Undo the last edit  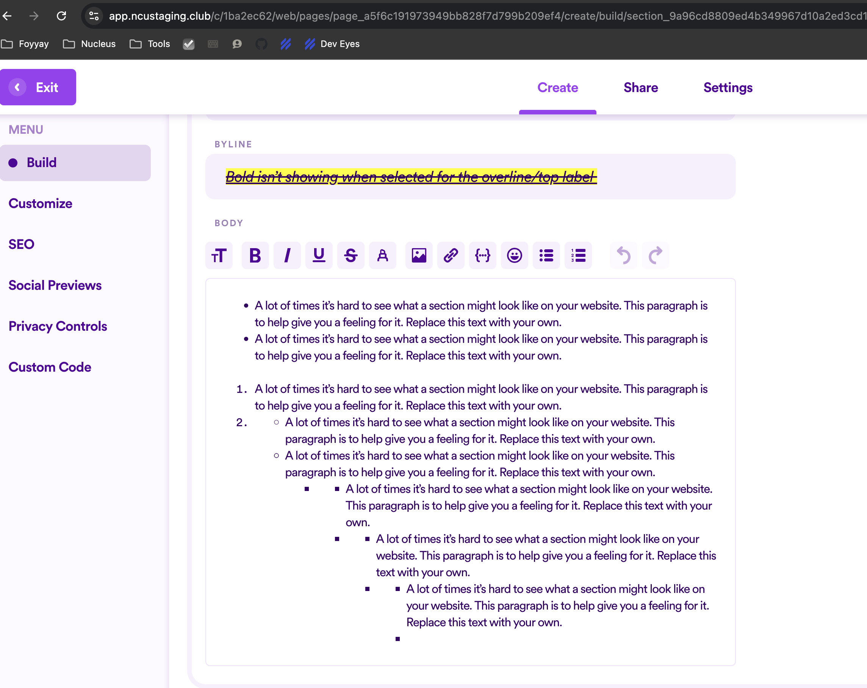623,256
